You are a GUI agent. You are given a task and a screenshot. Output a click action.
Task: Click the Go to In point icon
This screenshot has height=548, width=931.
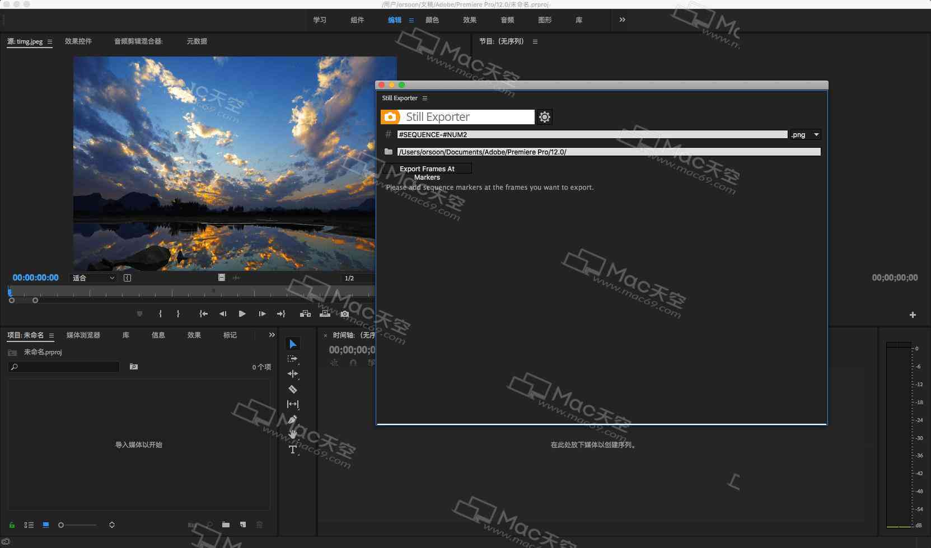204,314
